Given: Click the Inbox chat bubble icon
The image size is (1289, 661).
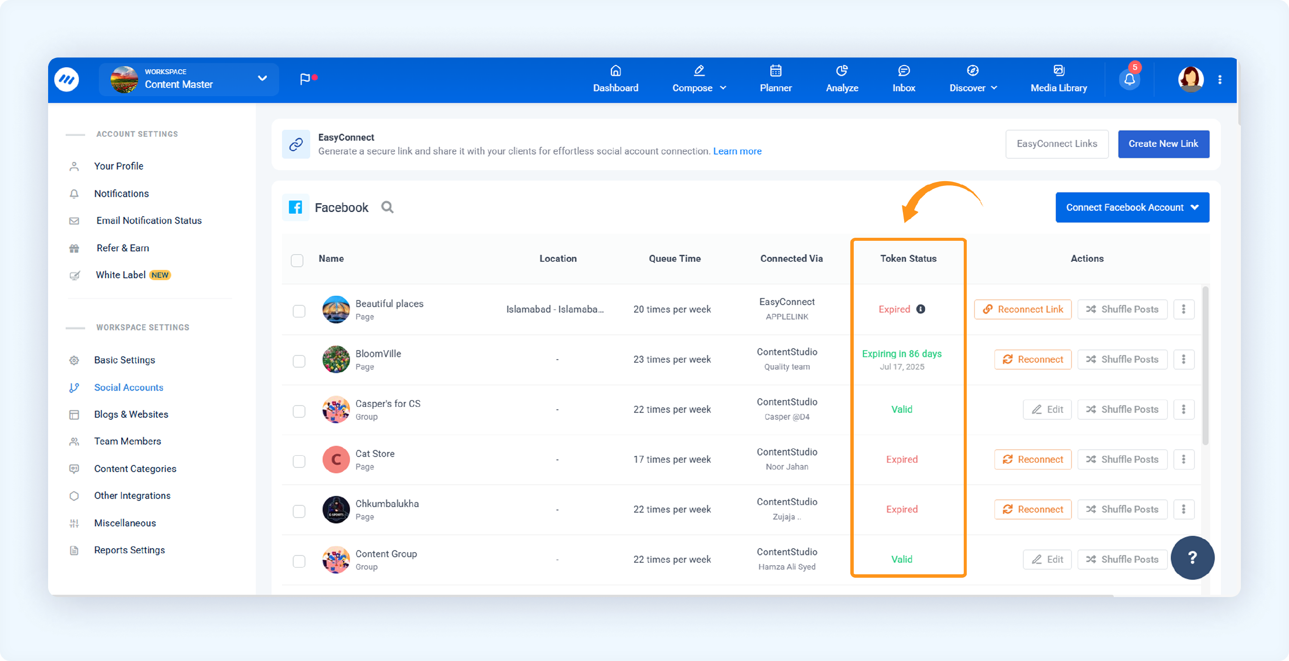Looking at the screenshot, I should click(x=904, y=70).
